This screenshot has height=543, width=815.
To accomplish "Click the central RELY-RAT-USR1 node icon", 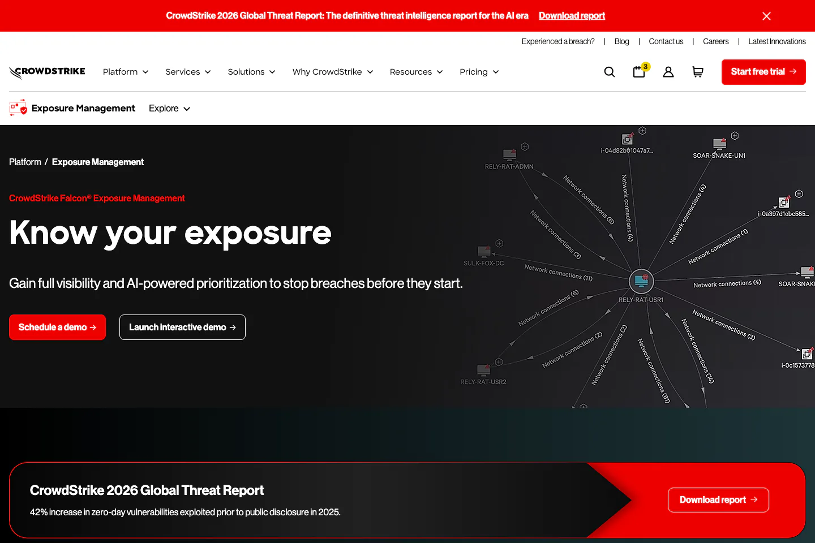I will (x=641, y=281).
